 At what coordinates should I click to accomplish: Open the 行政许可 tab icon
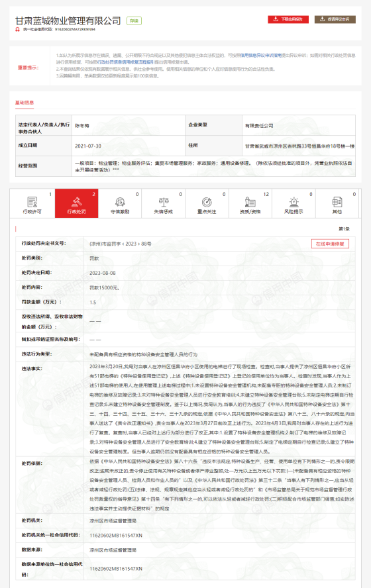click(32, 202)
